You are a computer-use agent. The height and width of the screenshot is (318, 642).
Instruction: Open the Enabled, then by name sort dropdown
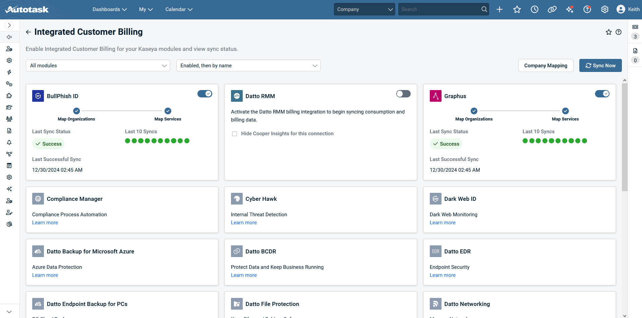tap(248, 66)
